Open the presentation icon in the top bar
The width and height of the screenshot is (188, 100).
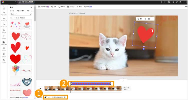[180, 2]
